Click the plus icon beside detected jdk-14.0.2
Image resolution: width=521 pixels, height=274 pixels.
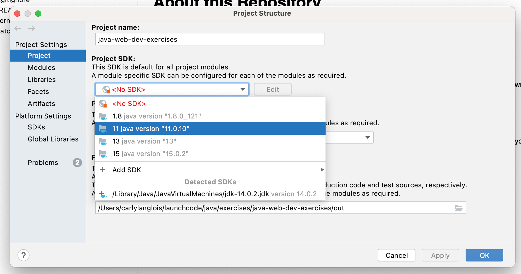(102, 194)
